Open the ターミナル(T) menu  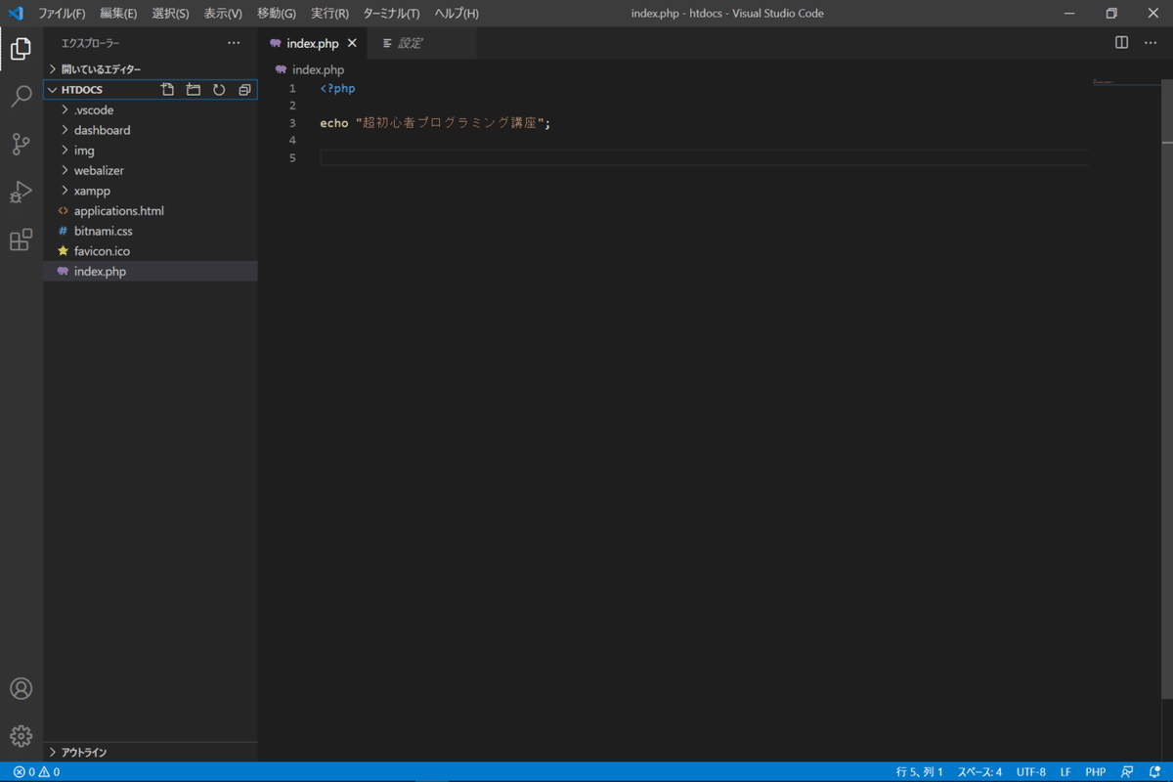[391, 14]
